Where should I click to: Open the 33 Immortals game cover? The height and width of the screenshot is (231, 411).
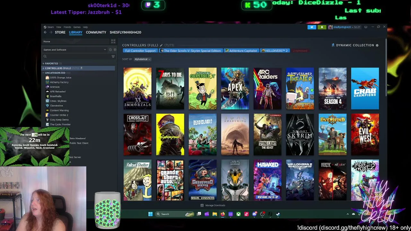click(x=137, y=89)
